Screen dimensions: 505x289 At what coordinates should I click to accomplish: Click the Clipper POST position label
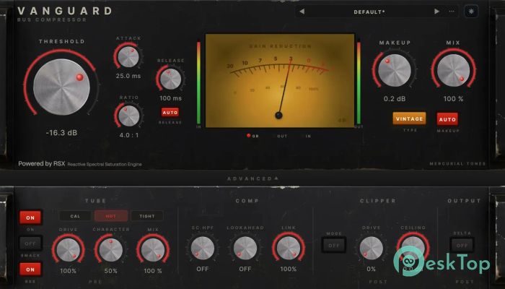click(x=378, y=282)
